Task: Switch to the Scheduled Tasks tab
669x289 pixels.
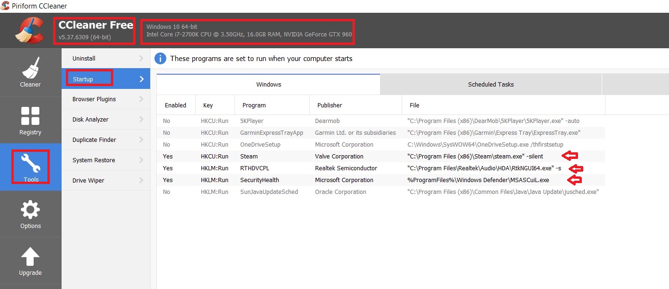Action: [x=490, y=85]
